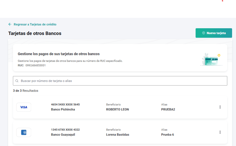Click the RUC number 0992484853001
The height and width of the screenshot is (146, 236).
(36, 65)
